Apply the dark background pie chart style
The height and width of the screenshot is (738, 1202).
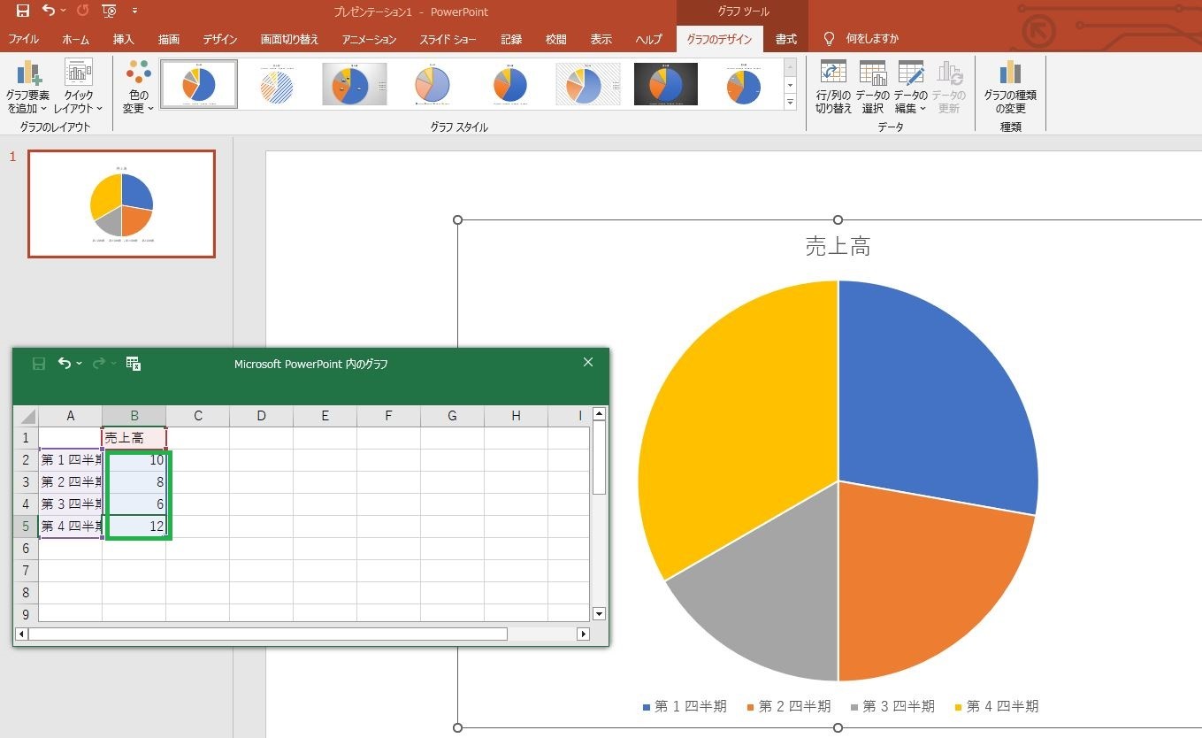(x=666, y=84)
